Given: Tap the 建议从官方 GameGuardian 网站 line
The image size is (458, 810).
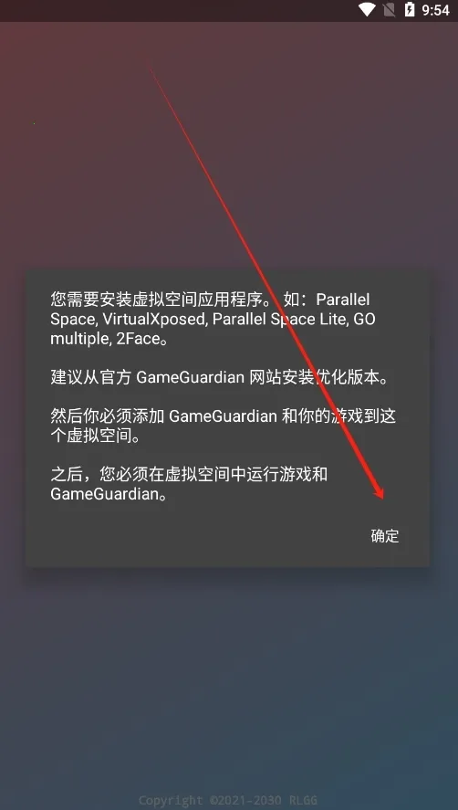Looking at the screenshot, I should (220, 378).
